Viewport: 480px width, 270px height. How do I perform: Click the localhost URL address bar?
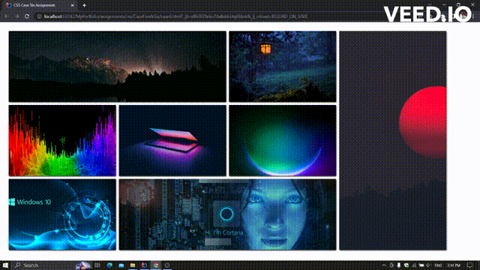(x=175, y=16)
